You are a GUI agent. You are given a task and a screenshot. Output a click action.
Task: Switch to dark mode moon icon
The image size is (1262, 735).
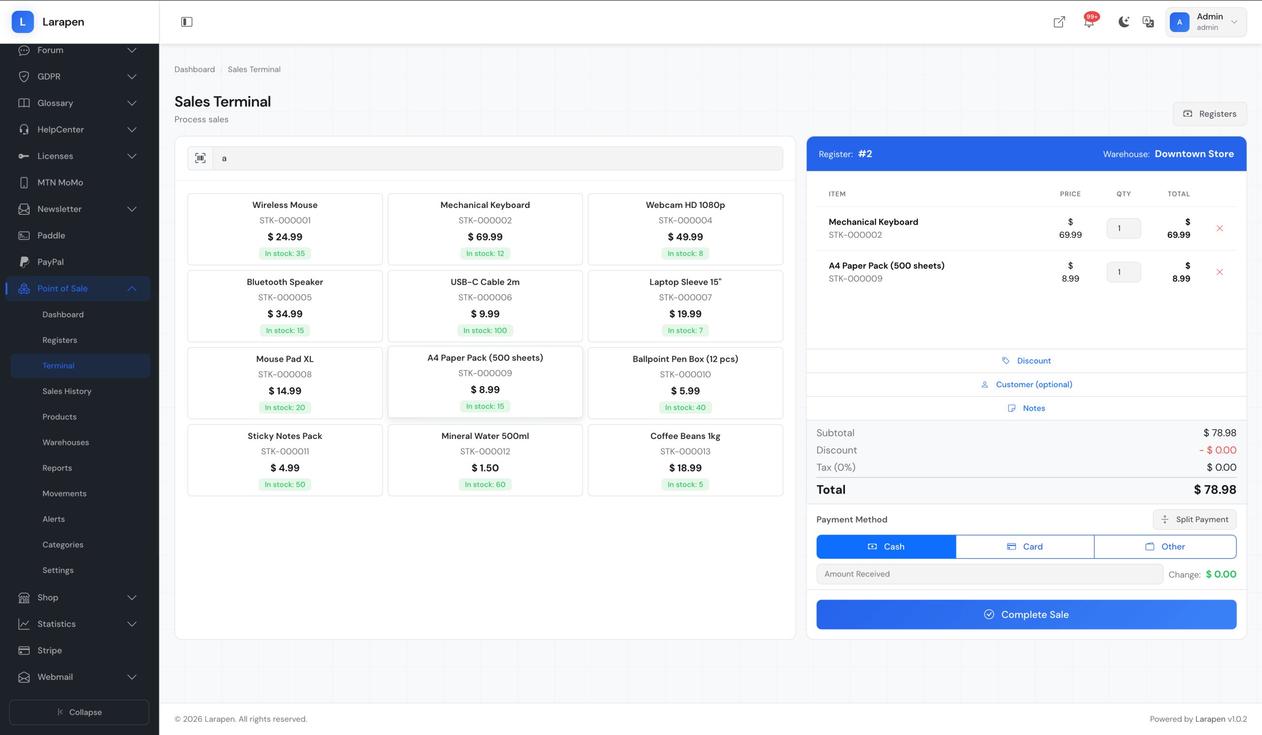point(1123,22)
